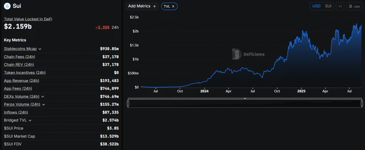This screenshot has width=365, height=150.
Task: Click the $2.159b TVL value
Action: (x=18, y=26)
